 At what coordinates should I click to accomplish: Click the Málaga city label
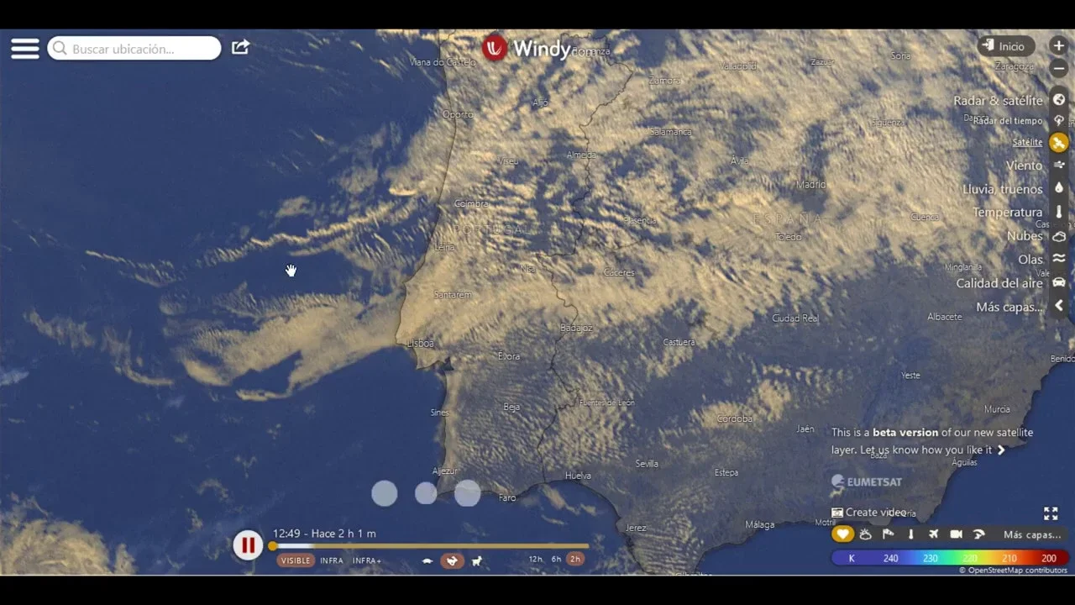760,525
